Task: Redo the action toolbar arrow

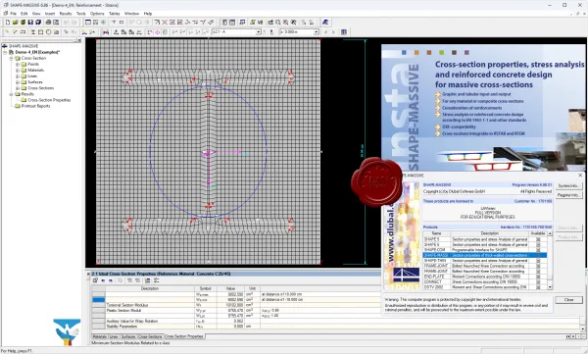Action: point(73,23)
